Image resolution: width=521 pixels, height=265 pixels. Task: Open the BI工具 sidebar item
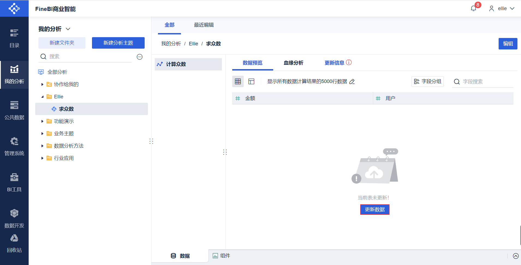point(14,183)
